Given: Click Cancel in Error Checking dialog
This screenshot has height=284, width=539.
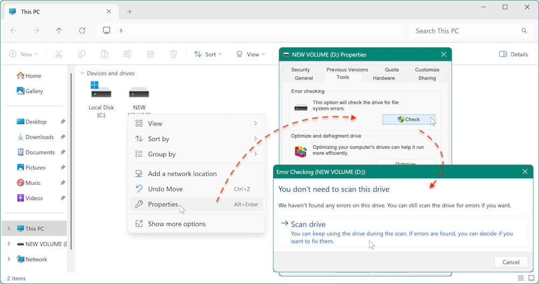Looking at the screenshot, I should pyautogui.click(x=511, y=262).
